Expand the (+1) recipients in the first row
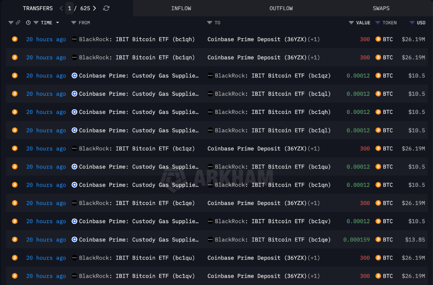This screenshot has height=285, width=433. point(314,39)
